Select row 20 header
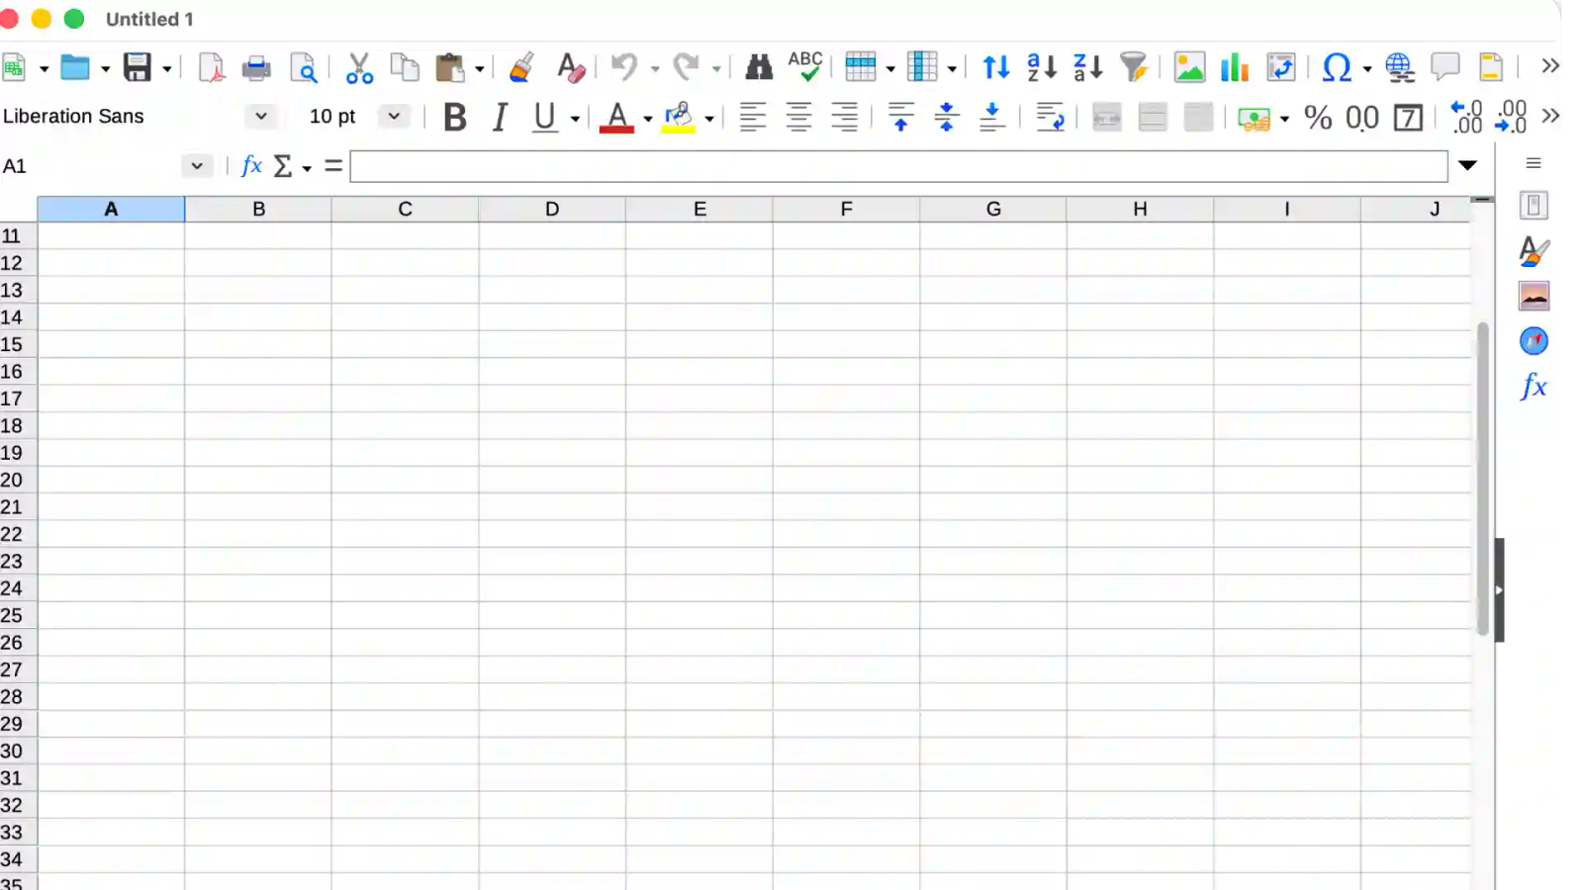This screenshot has height=890, width=1583. tap(18, 480)
